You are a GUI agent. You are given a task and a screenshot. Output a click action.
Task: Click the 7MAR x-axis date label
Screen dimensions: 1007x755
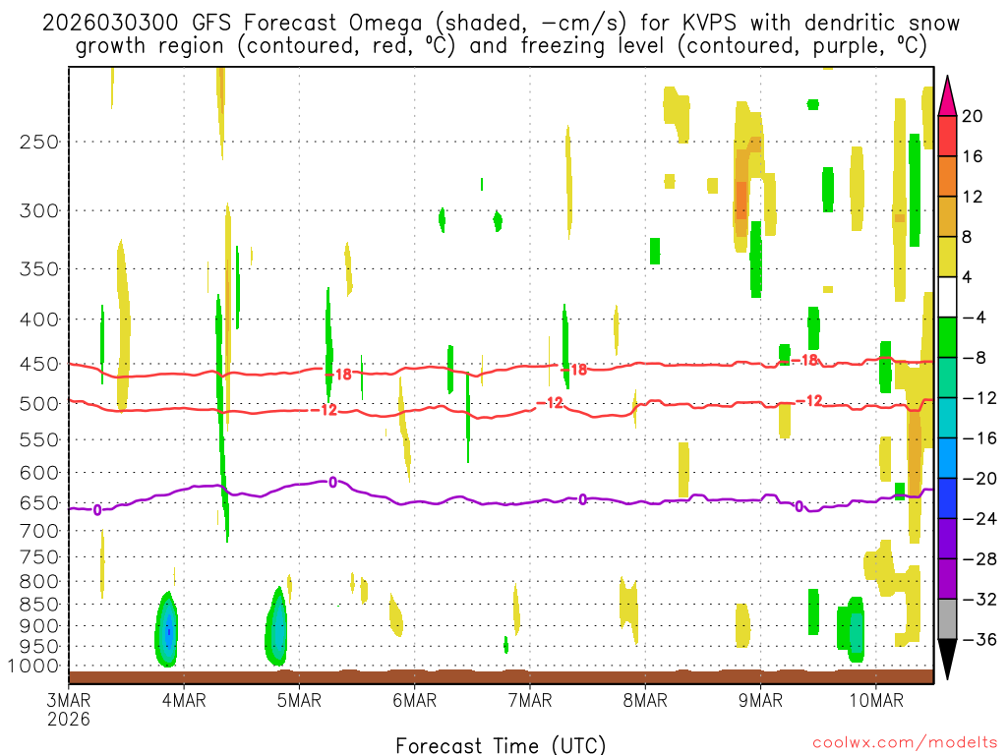(x=530, y=699)
